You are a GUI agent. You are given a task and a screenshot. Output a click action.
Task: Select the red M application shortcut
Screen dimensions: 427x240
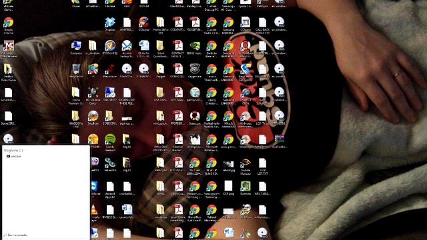(9, 49)
